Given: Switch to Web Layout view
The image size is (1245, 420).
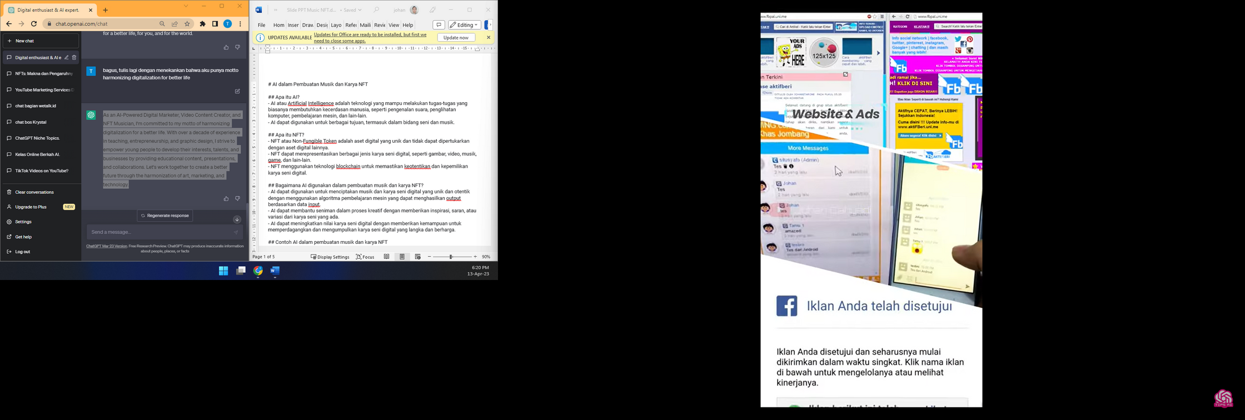Looking at the screenshot, I should (x=418, y=257).
